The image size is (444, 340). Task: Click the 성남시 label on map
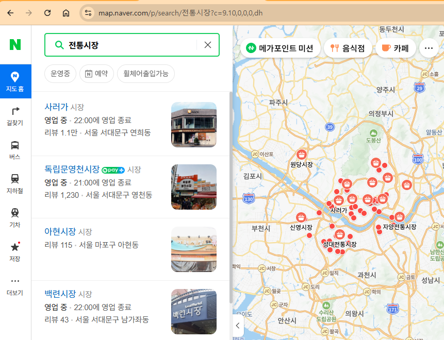coord(431,280)
